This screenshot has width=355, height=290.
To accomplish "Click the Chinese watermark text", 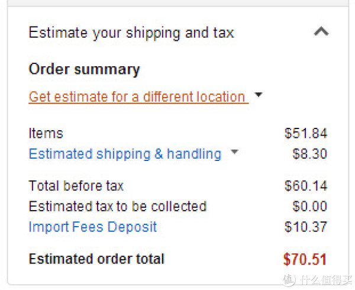I will (x=326, y=280).
